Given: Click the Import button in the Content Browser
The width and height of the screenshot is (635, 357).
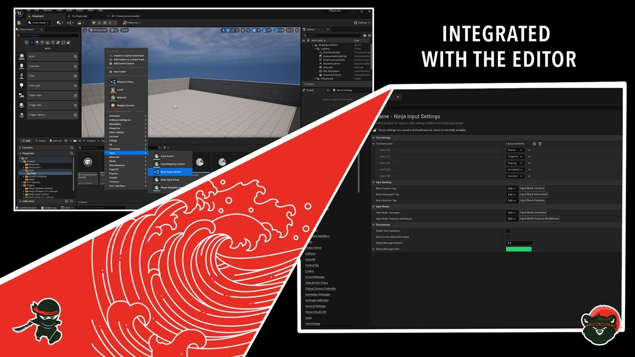Looking at the screenshot, I should [41, 141].
